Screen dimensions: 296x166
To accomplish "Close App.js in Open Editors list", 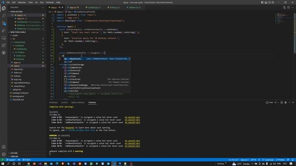I will tap(12, 15).
